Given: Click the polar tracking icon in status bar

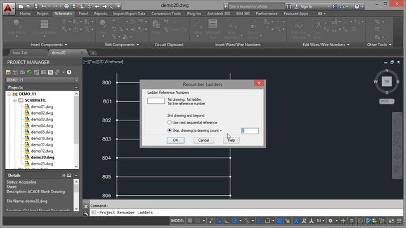Looking at the screenshot, I should pyautogui.click(x=234, y=220).
